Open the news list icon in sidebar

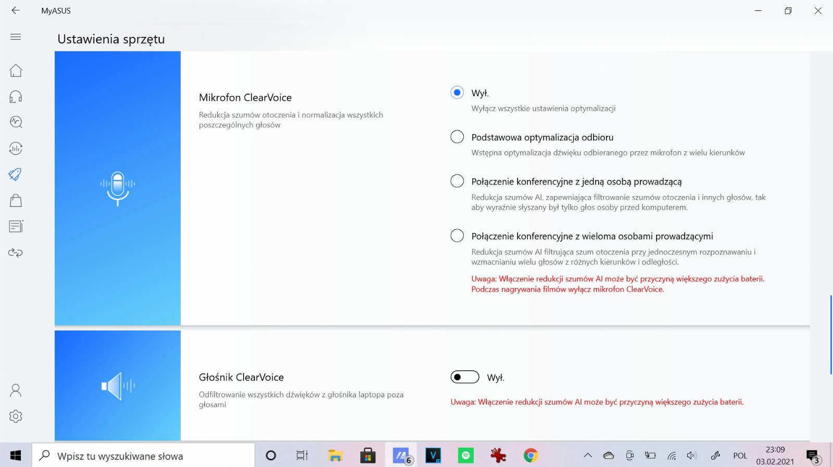click(x=16, y=226)
